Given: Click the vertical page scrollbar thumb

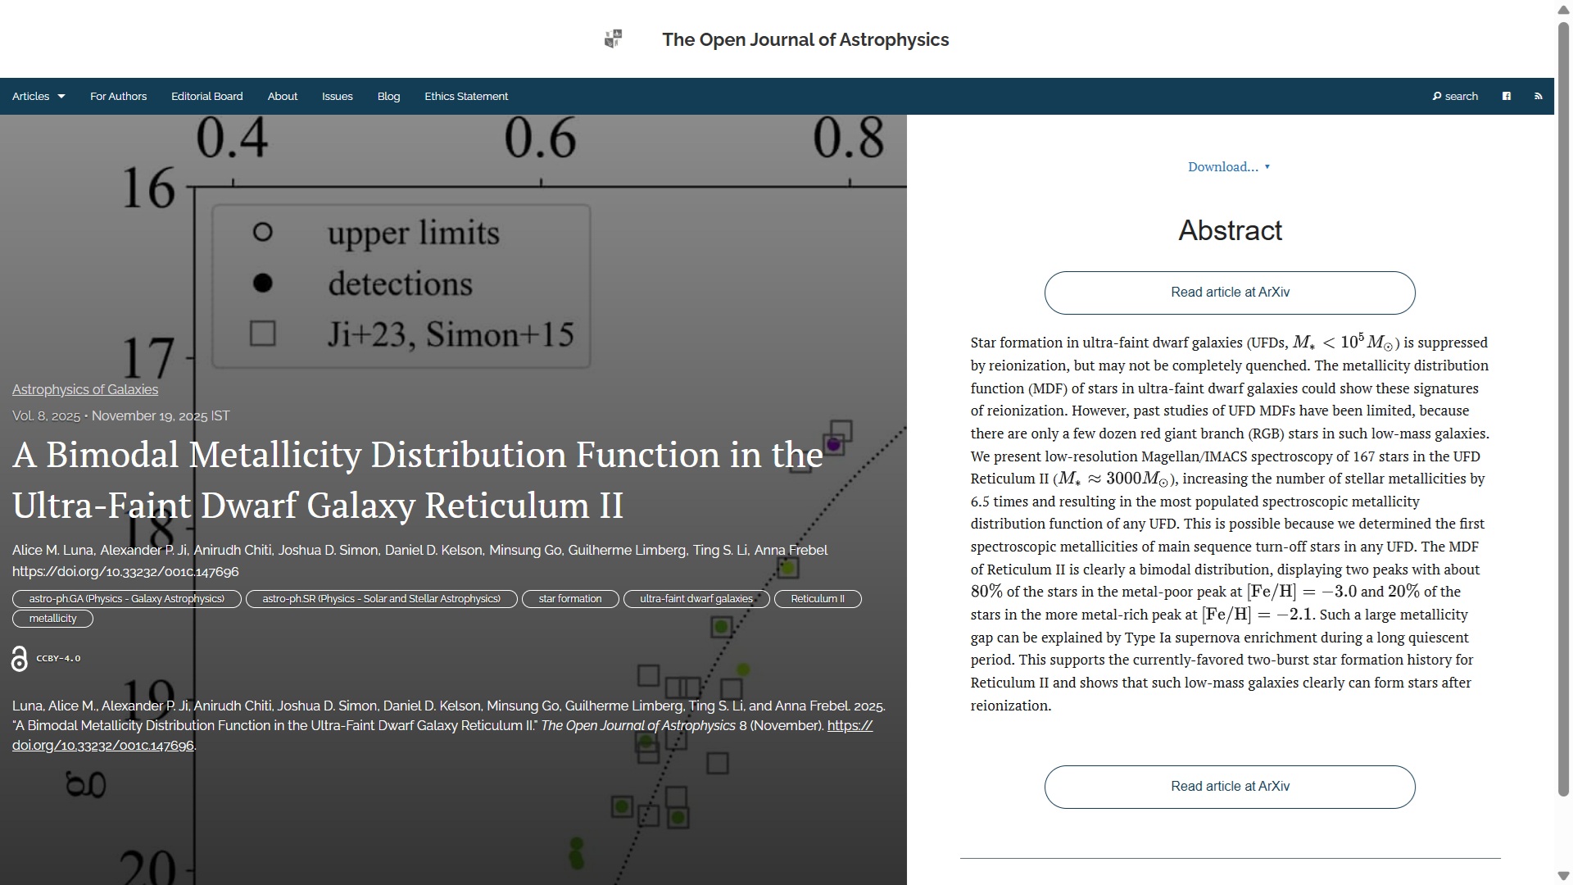Looking at the screenshot, I should point(1563,410).
